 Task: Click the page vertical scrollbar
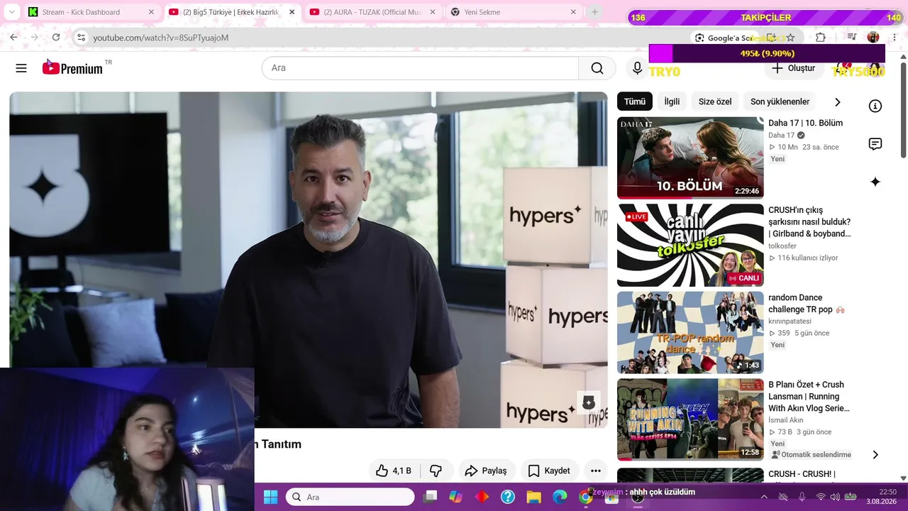pos(903,110)
